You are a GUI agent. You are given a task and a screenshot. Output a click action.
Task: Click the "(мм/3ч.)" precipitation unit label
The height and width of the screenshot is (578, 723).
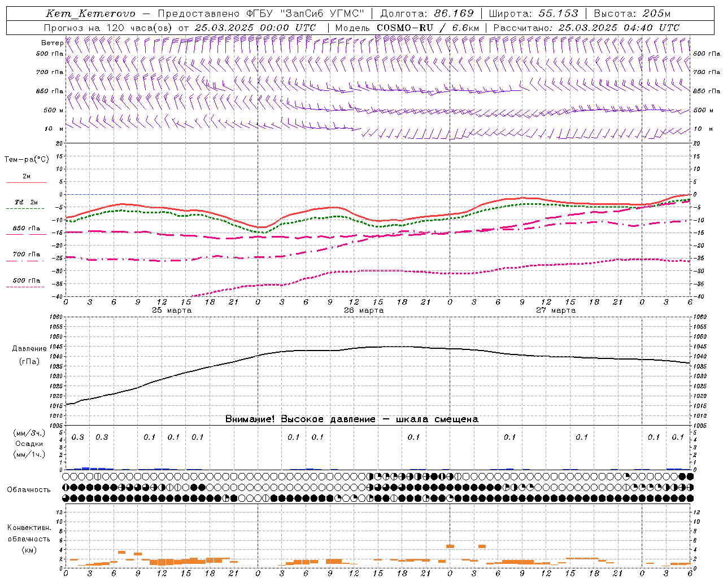pyautogui.click(x=29, y=433)
